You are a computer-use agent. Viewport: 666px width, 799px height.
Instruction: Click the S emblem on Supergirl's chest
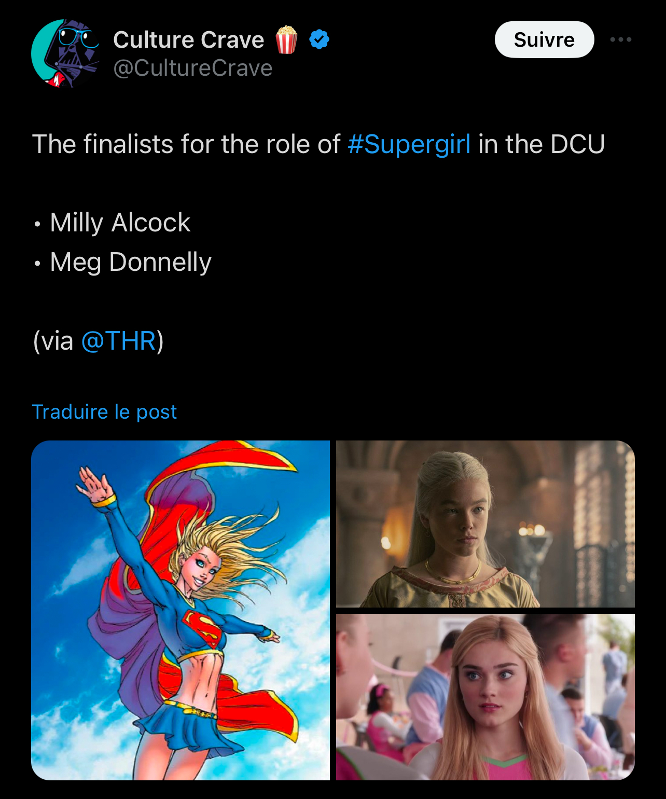[x=203, y=629]
